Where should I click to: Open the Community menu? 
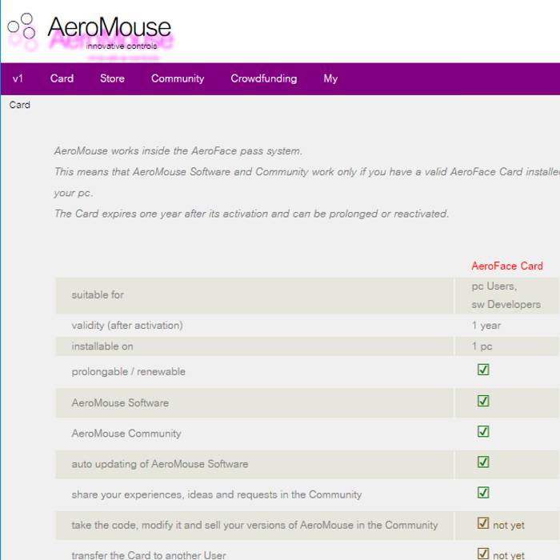pos(178,78)
